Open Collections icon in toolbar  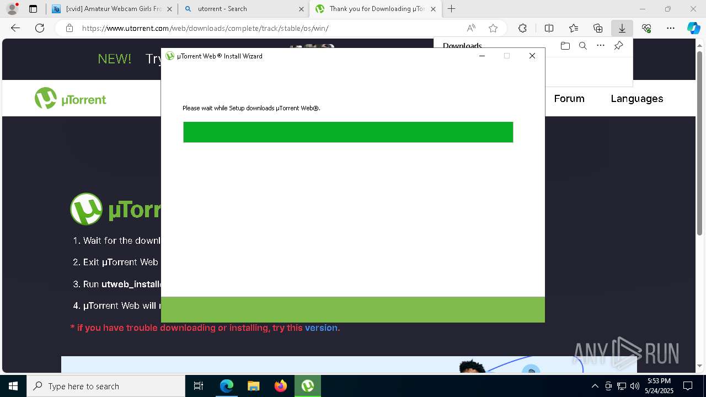(x=598, y=28)
